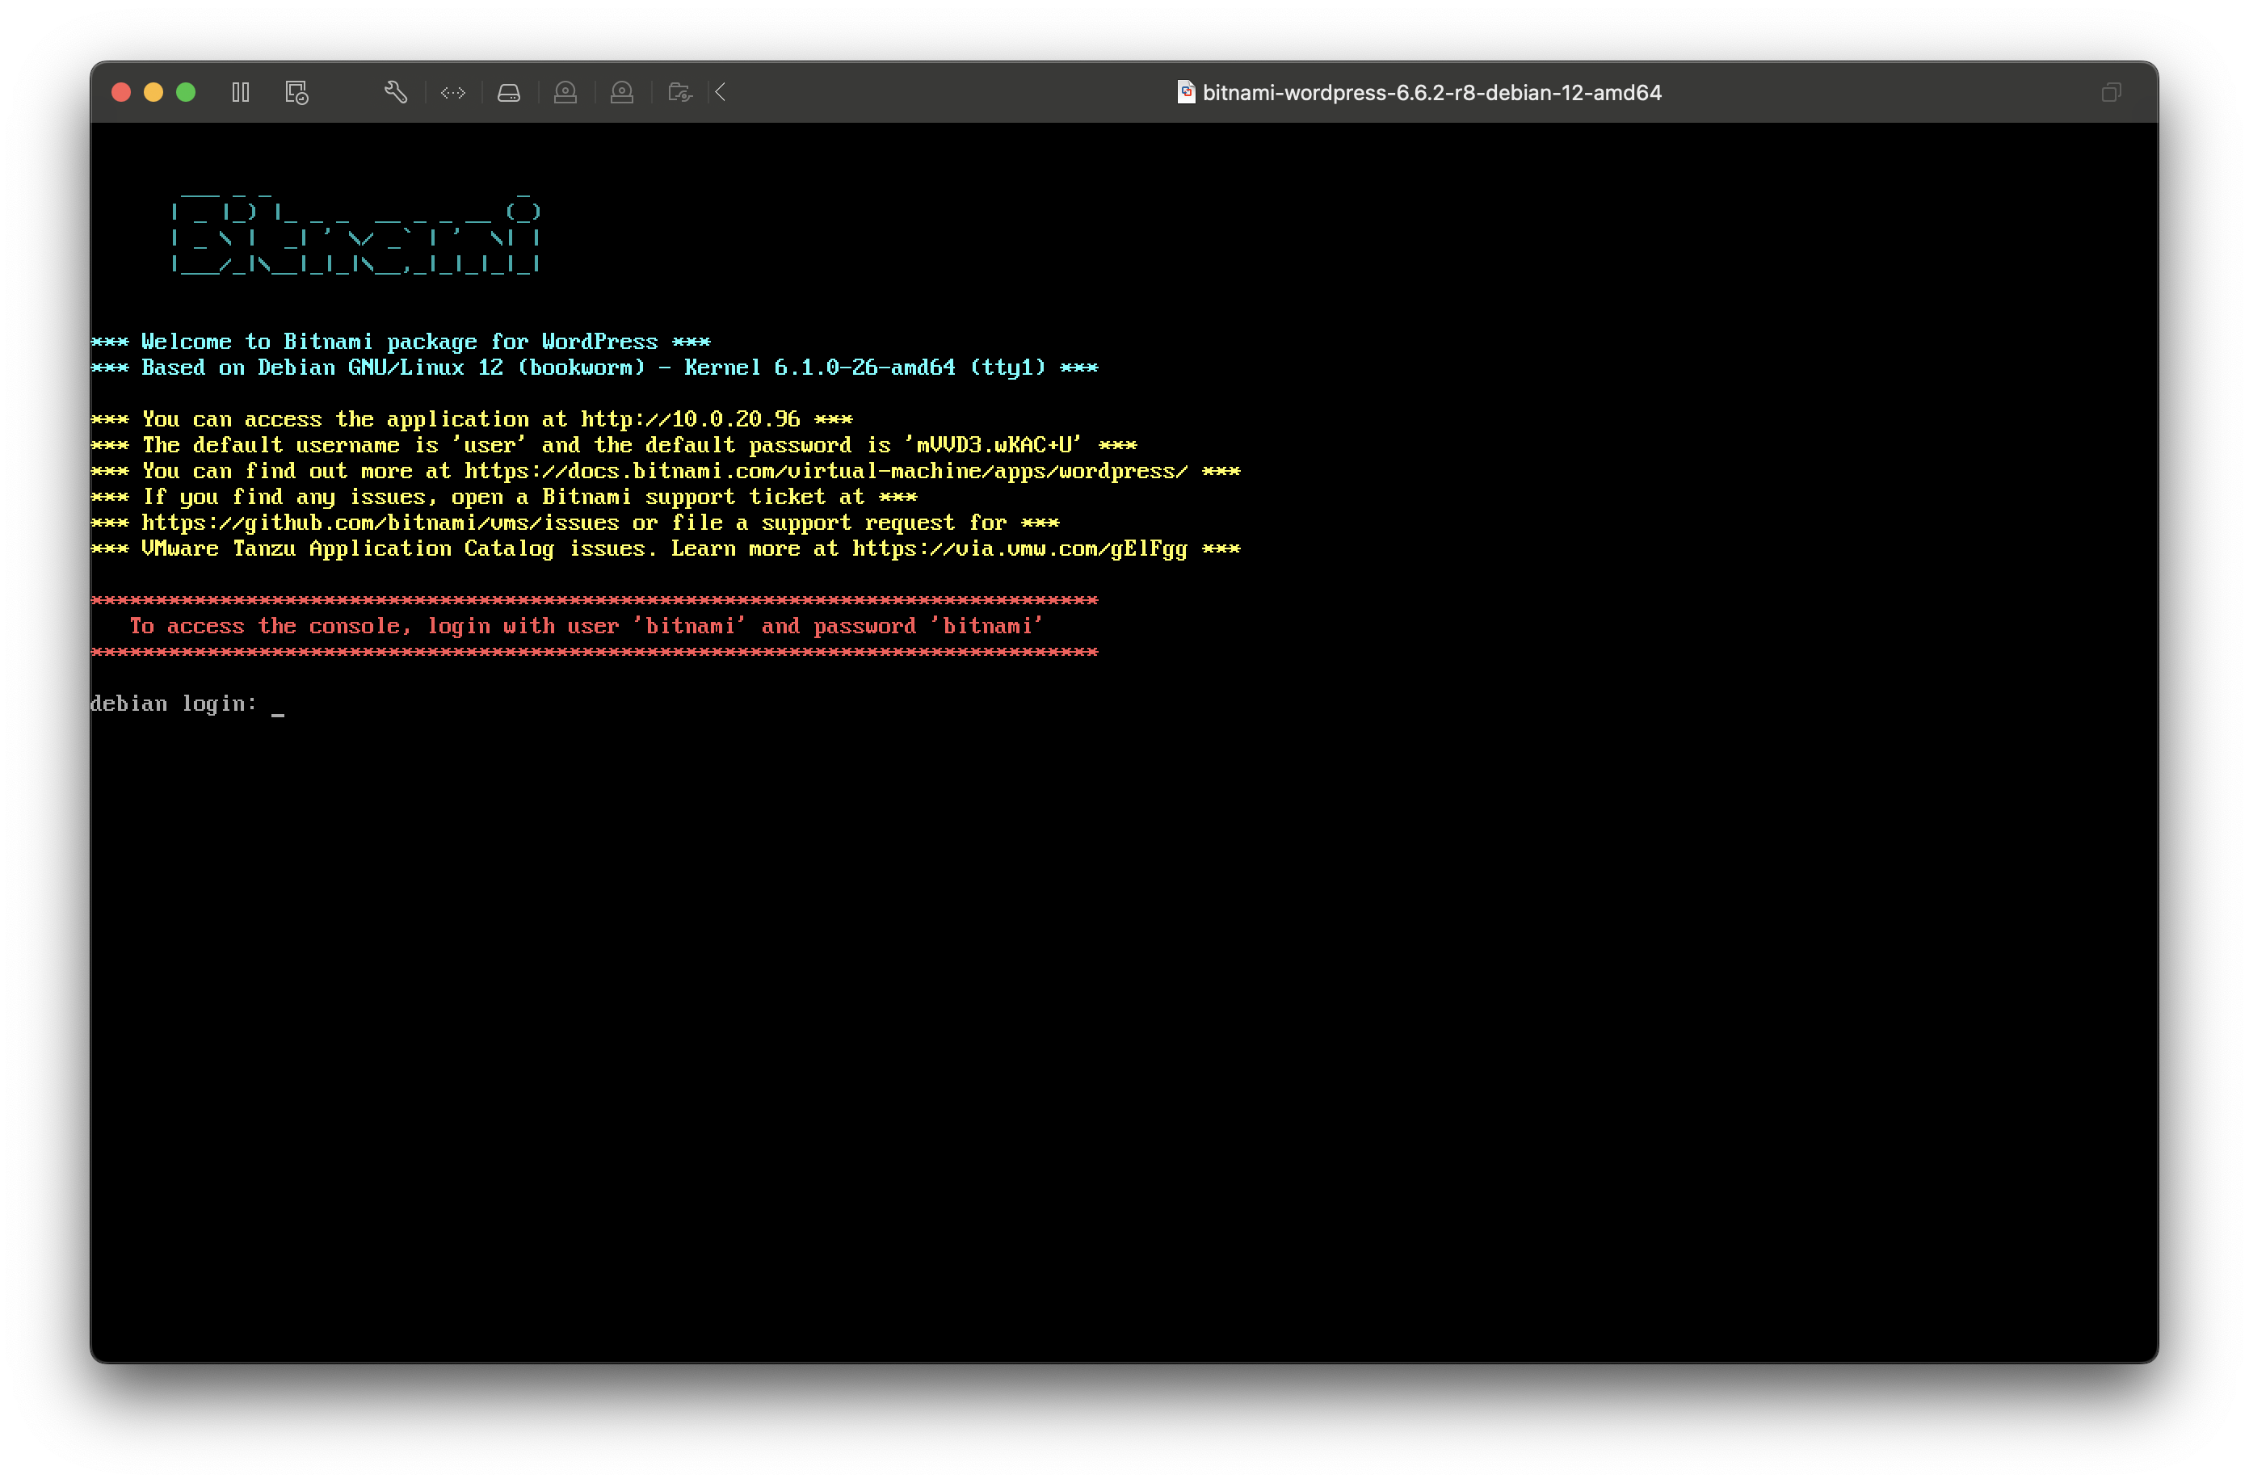Click the 'Based on Debian GNU/Linux 12' line
Viewport: 2249px width, 1483px height.
(594, 367)
